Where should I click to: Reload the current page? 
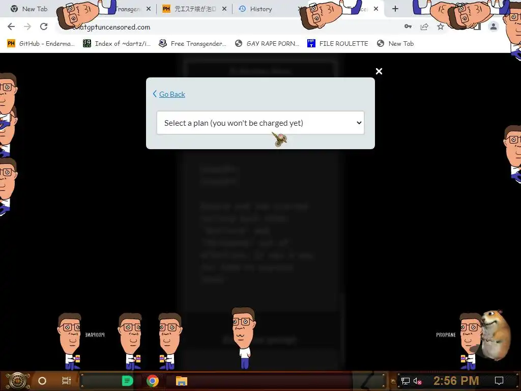[44, 26]
